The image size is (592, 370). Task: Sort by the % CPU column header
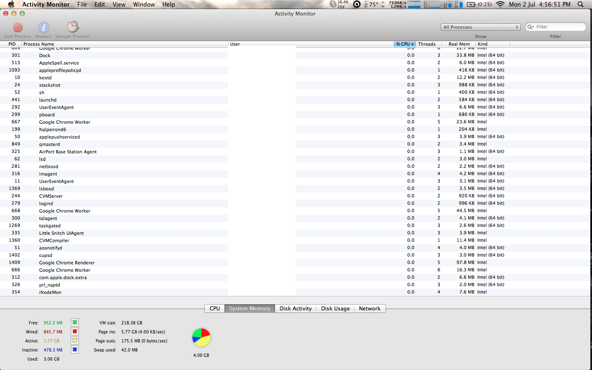click(x=405, y=44)
